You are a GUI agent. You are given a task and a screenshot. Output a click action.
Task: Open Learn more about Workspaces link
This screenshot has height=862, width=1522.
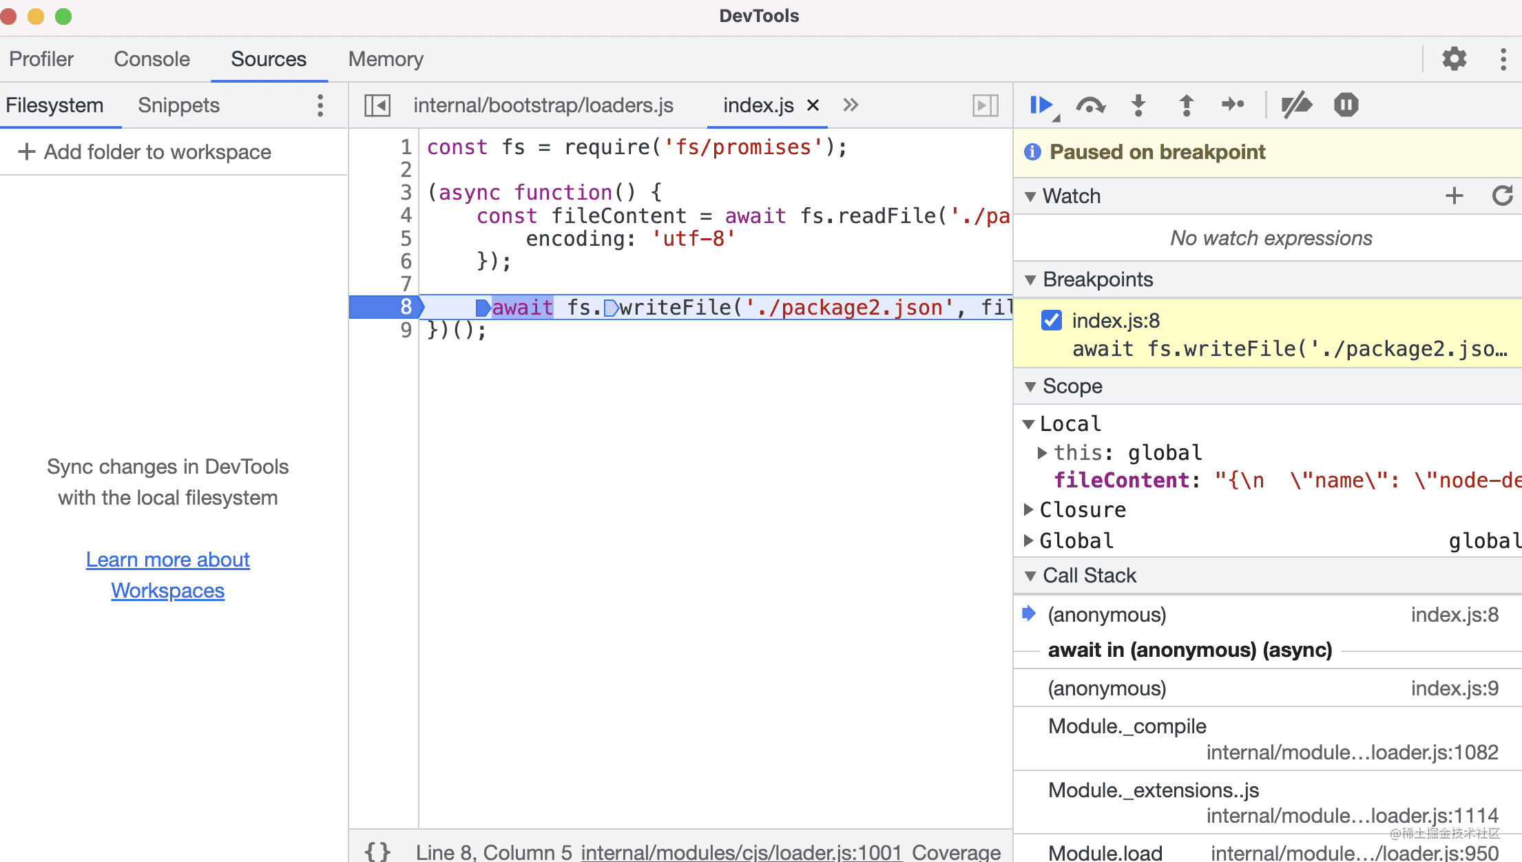pyautogui.click(x=167, y=575)
